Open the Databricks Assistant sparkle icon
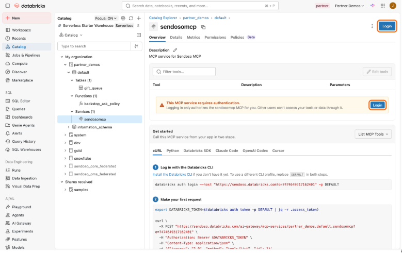The height and width of the screenshot is (253, 402). (373, 6)
